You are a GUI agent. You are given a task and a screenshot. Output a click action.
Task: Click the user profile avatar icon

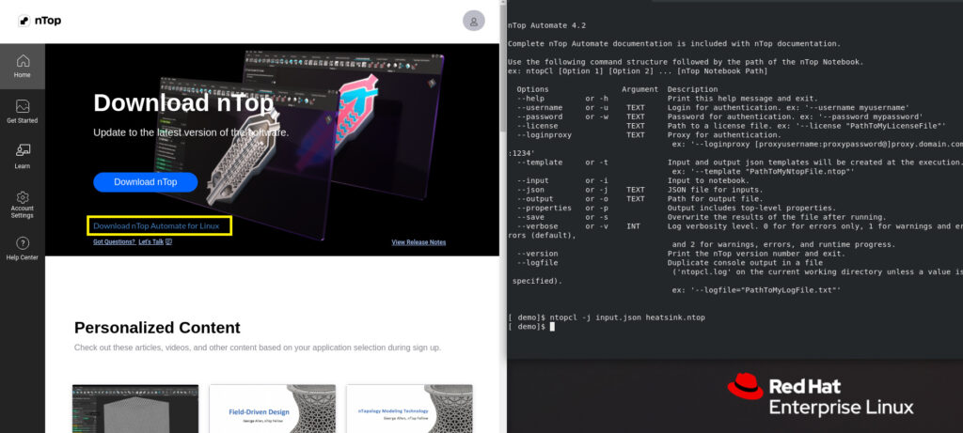pos(474,21)
